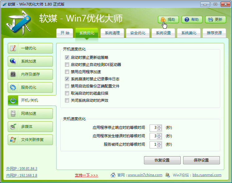Click the 系统加速 globe icon
Image resolution: width=232 pixels, height=183 pixels.
(13, 61)
